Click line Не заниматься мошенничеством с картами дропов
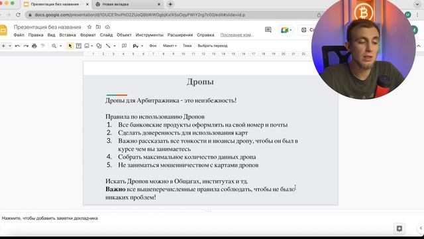The width and height of the screenshot is (424, 239). (x=188, y=165)
